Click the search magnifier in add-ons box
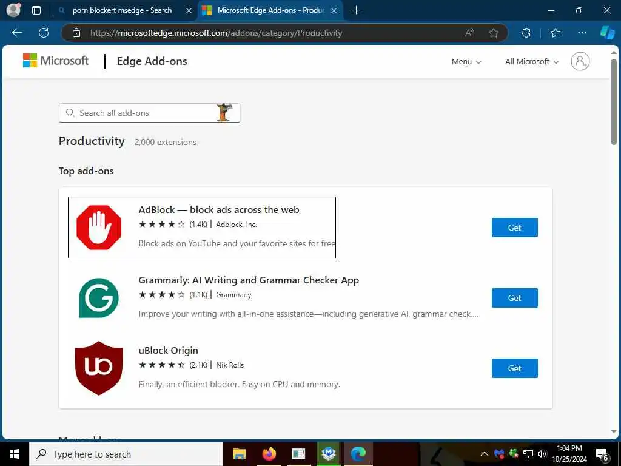Viewport: 621px width, 466px height. [70, 113]
